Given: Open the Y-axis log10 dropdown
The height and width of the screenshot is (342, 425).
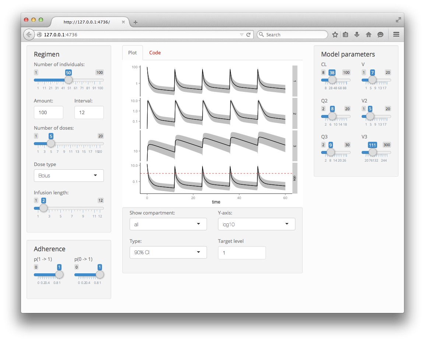Looking at the screenshot, I should 256,224.
